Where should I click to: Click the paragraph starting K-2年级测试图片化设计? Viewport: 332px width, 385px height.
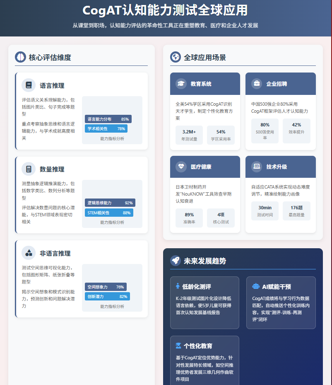[204, 305]
